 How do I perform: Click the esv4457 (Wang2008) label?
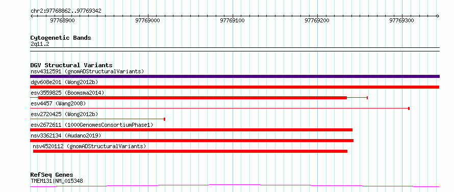tap(58, 103)
